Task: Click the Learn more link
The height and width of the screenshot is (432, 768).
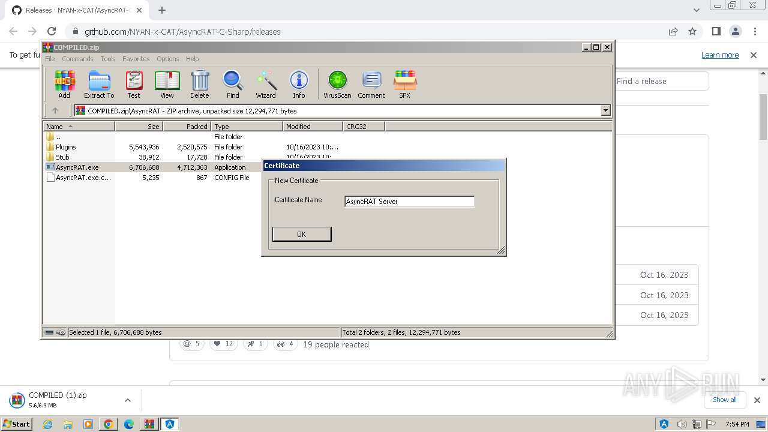Action: pos(720,55)
